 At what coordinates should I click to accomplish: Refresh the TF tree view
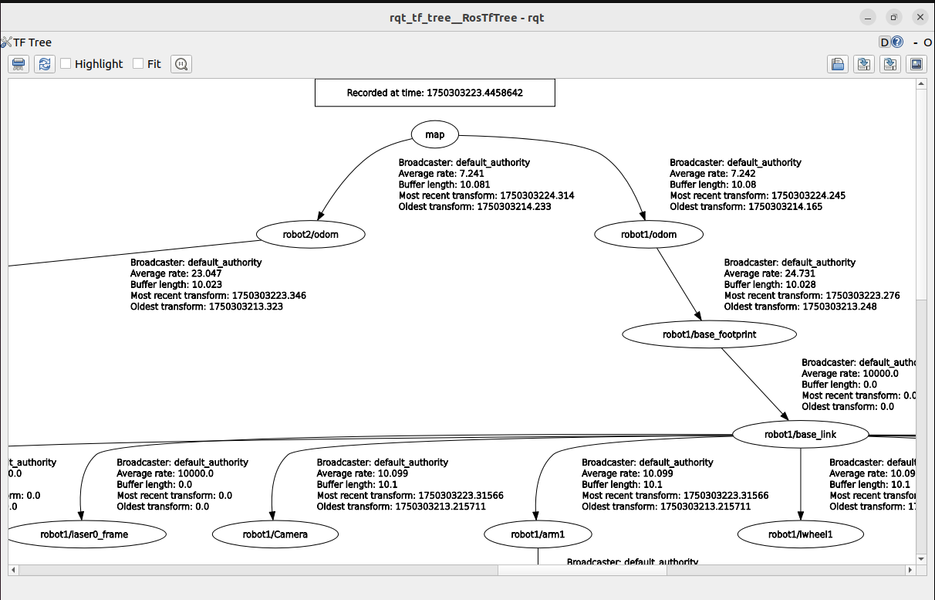coord(45,64)
